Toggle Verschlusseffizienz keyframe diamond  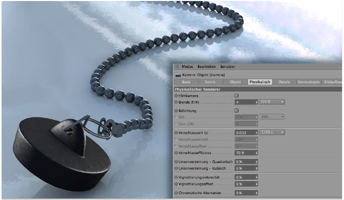click(176, 152)
